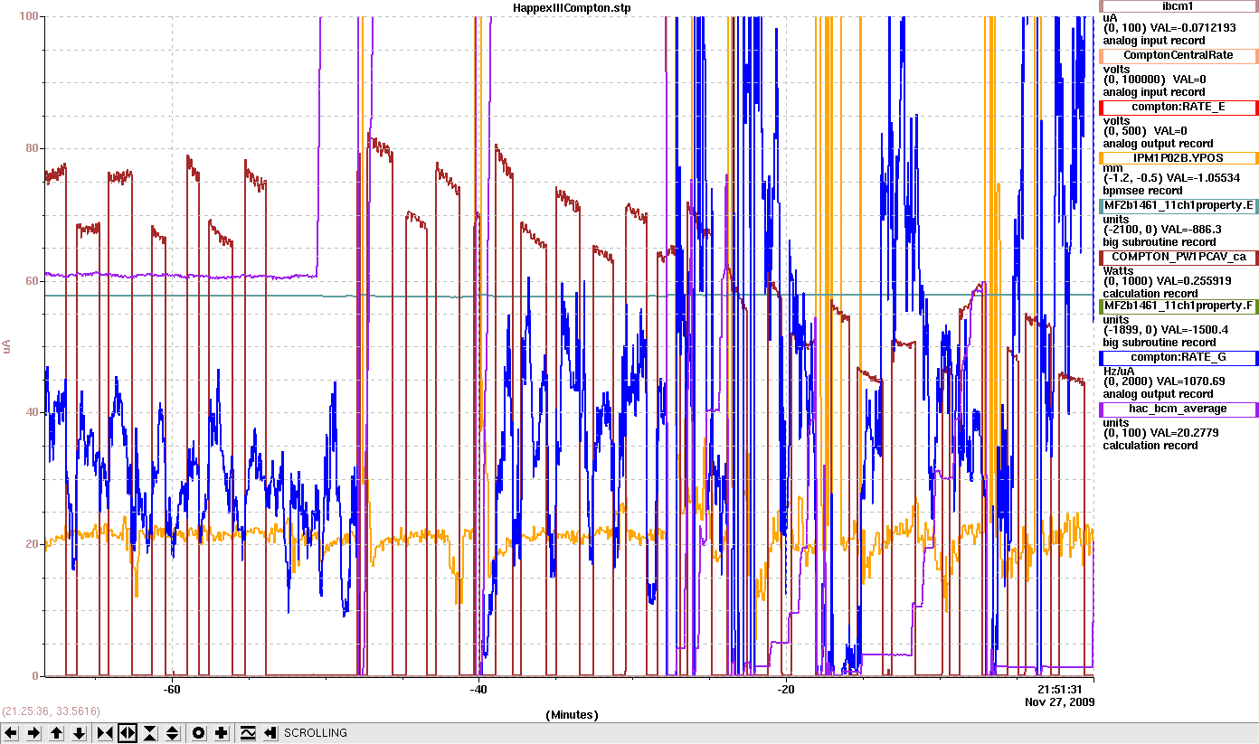Pan the plot left with the left arrow
This screenshot has width=1259, height=744.
11,733
